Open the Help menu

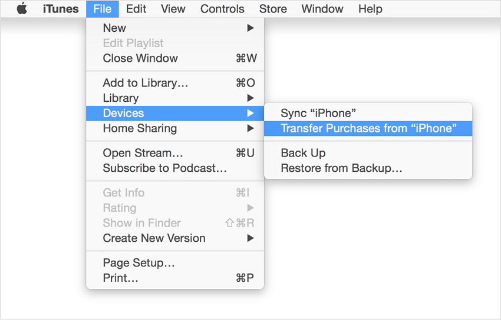(x=370, y=9)
